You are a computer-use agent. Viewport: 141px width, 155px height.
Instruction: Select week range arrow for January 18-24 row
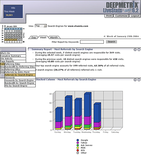3,38
